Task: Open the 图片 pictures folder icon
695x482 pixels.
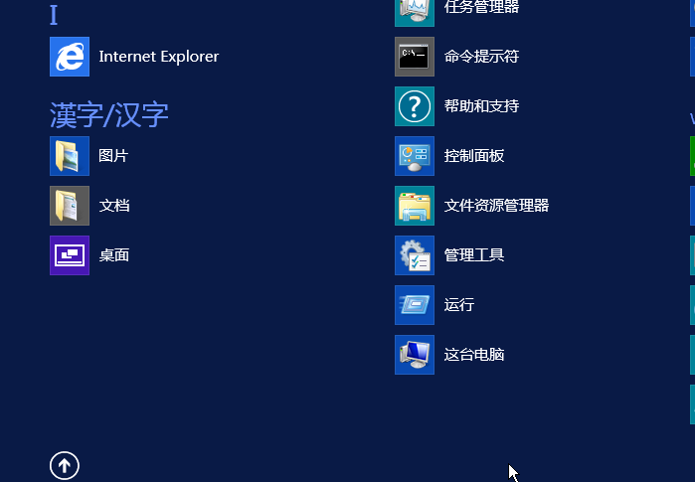Action: point(70,156)
